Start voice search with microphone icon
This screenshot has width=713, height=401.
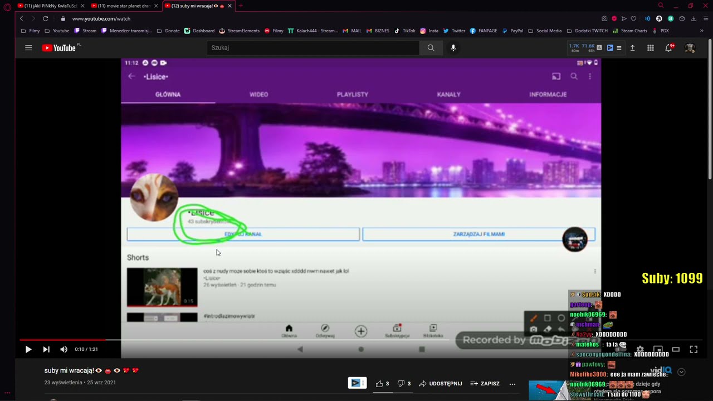(453, 48)
